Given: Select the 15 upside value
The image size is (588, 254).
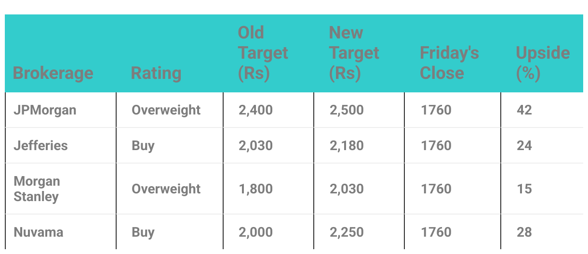Looking at the screenshot, I should 524,189.
